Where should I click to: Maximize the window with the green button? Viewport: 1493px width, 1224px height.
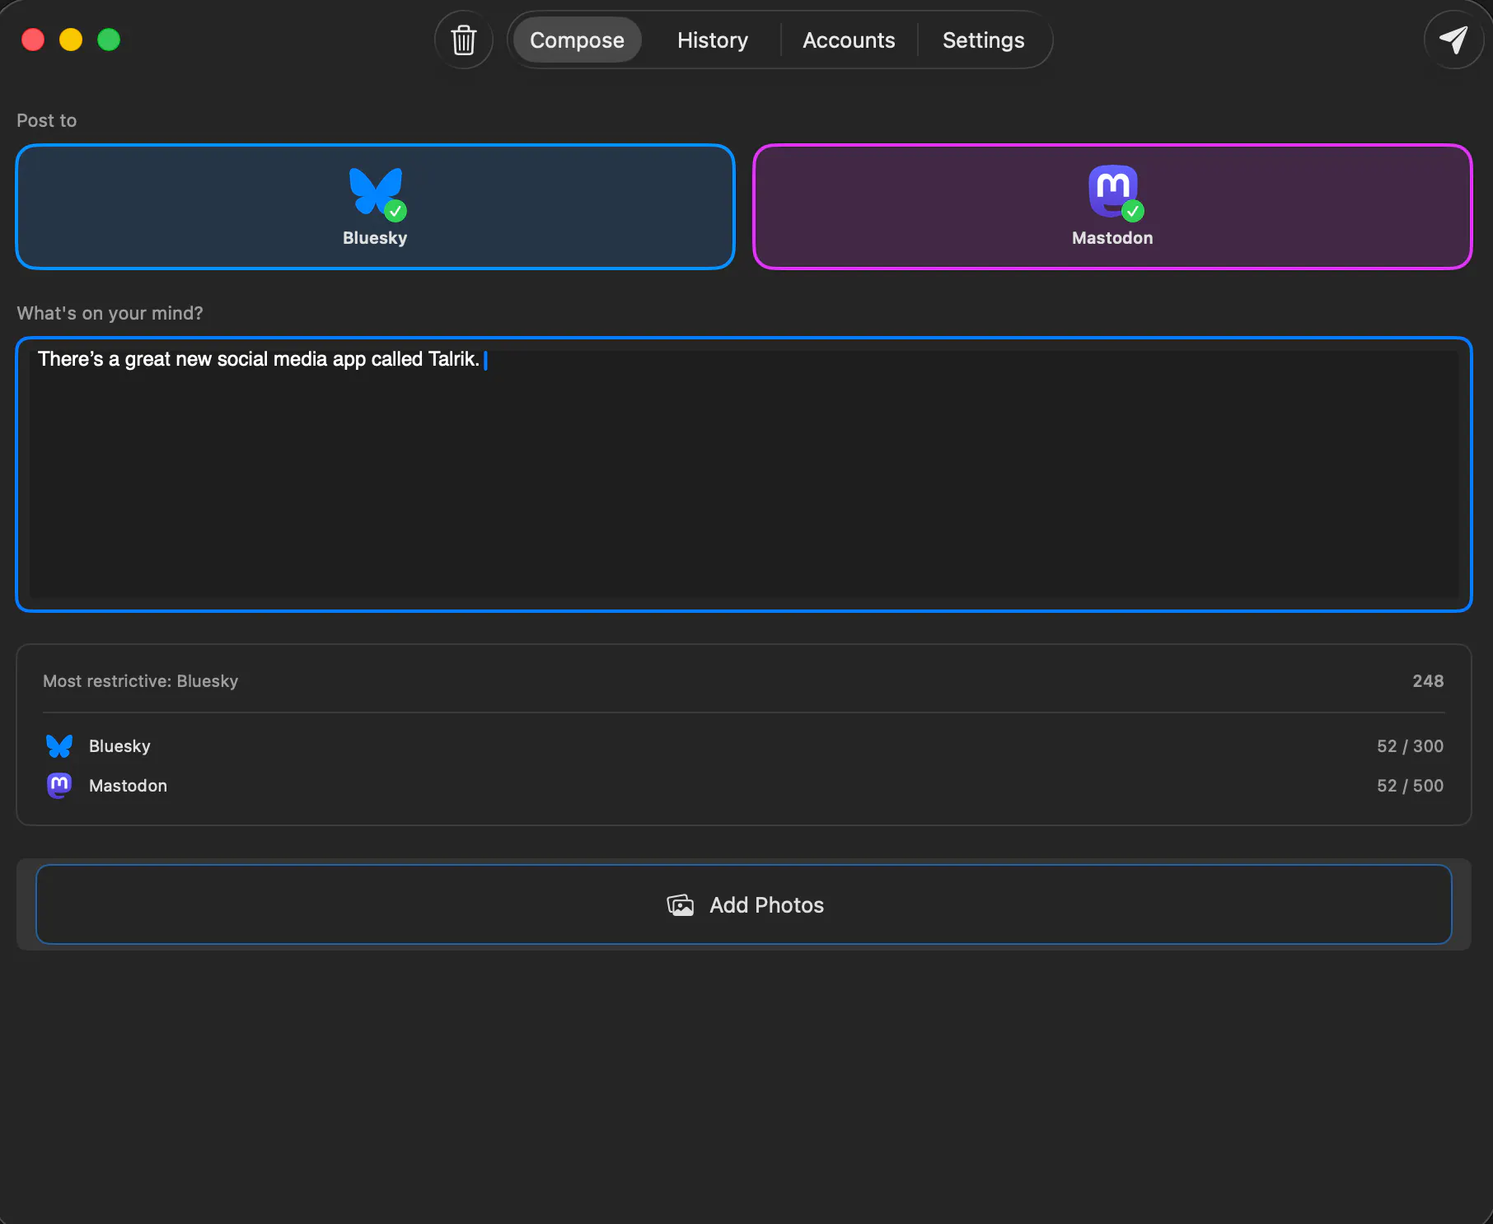tap(109, 40)
